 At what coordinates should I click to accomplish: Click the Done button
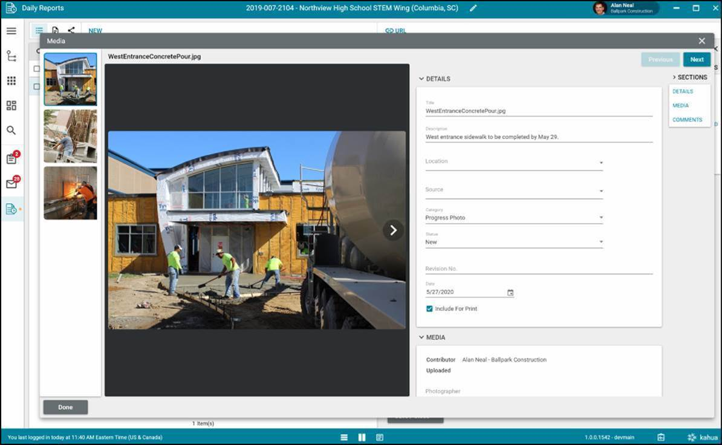coord(65,408)
